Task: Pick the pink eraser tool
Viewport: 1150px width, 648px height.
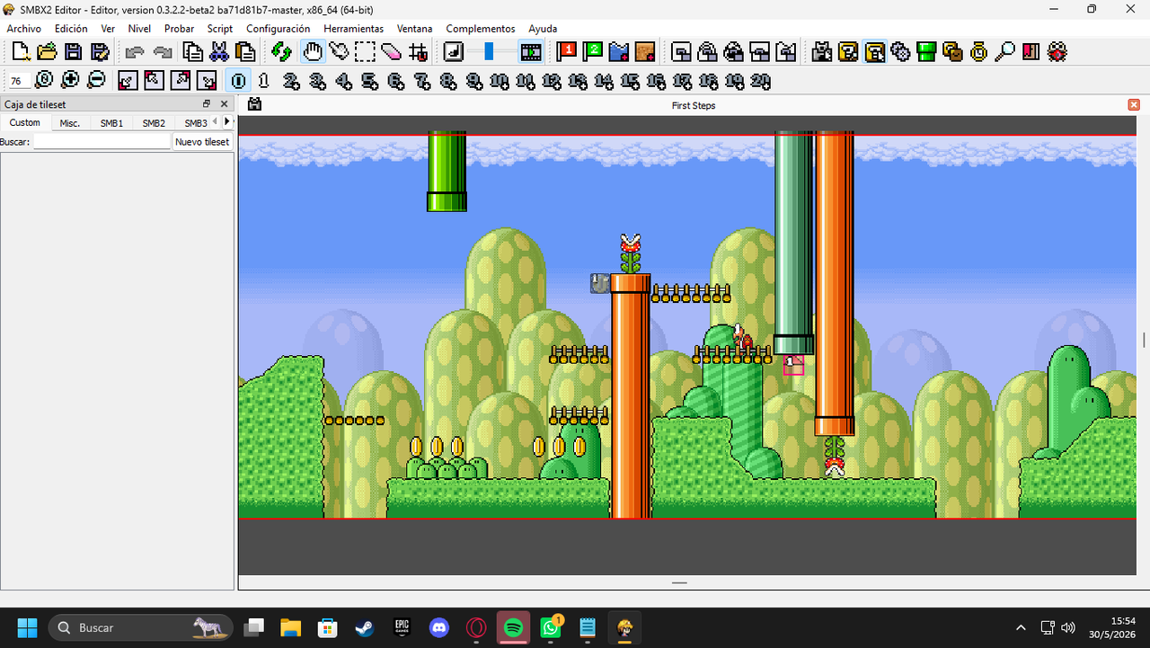Action: click(390, 52)
